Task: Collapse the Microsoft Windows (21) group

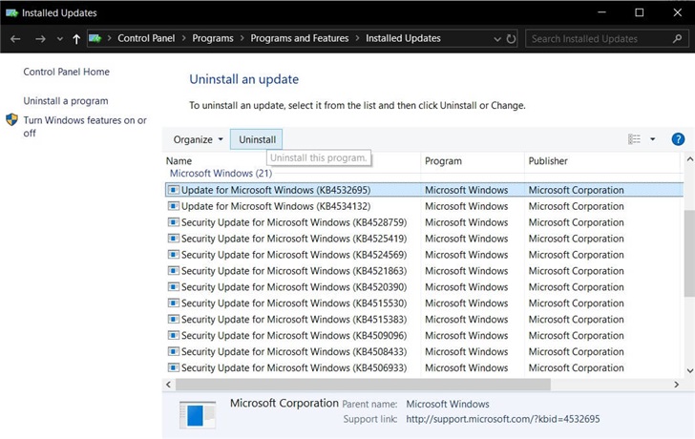Action: (221, 174)
